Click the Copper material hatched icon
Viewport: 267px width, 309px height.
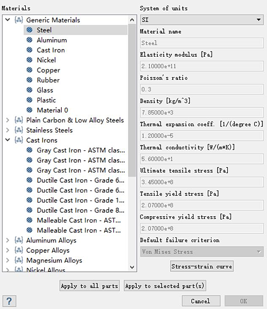(29, 70)
